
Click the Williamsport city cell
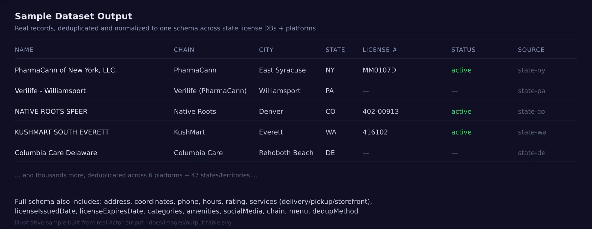(x=280, y=91)
